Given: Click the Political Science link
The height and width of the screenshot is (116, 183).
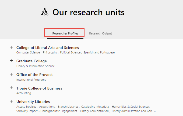Looking at the screenshot, I should [x=70, y=53].
